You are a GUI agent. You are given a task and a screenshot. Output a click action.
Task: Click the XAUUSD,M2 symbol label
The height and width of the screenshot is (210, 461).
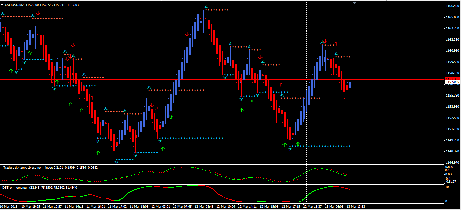[15, 5]
